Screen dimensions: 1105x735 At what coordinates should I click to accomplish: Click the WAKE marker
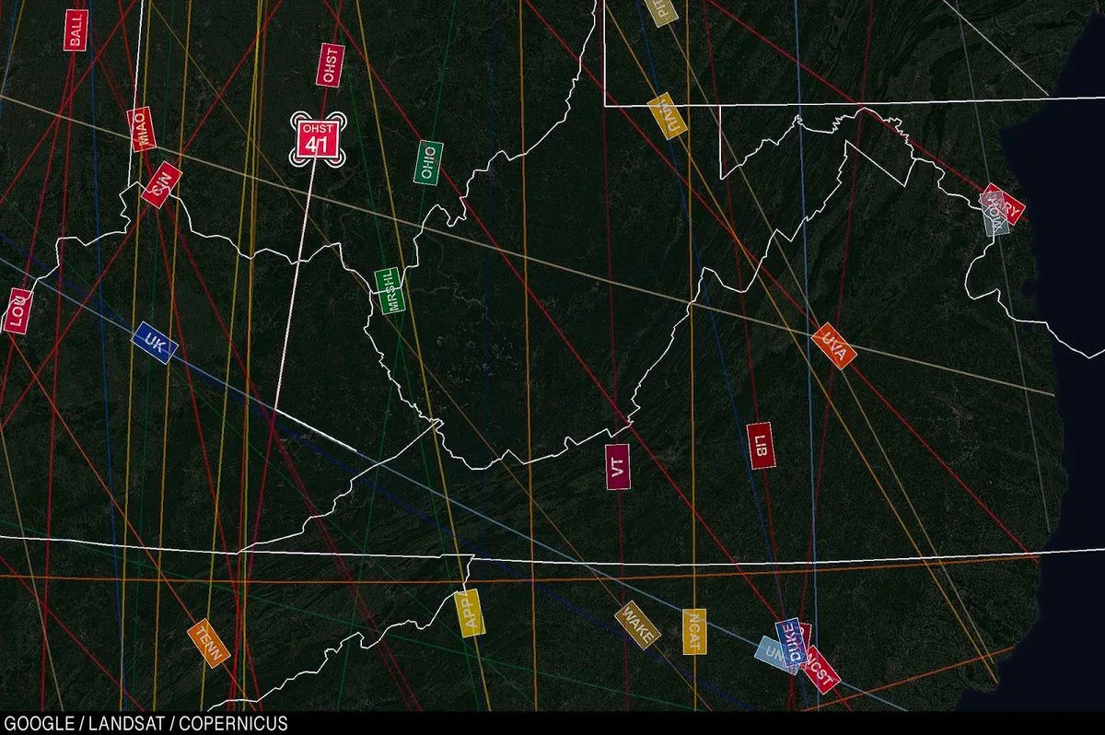coord(637,625)
